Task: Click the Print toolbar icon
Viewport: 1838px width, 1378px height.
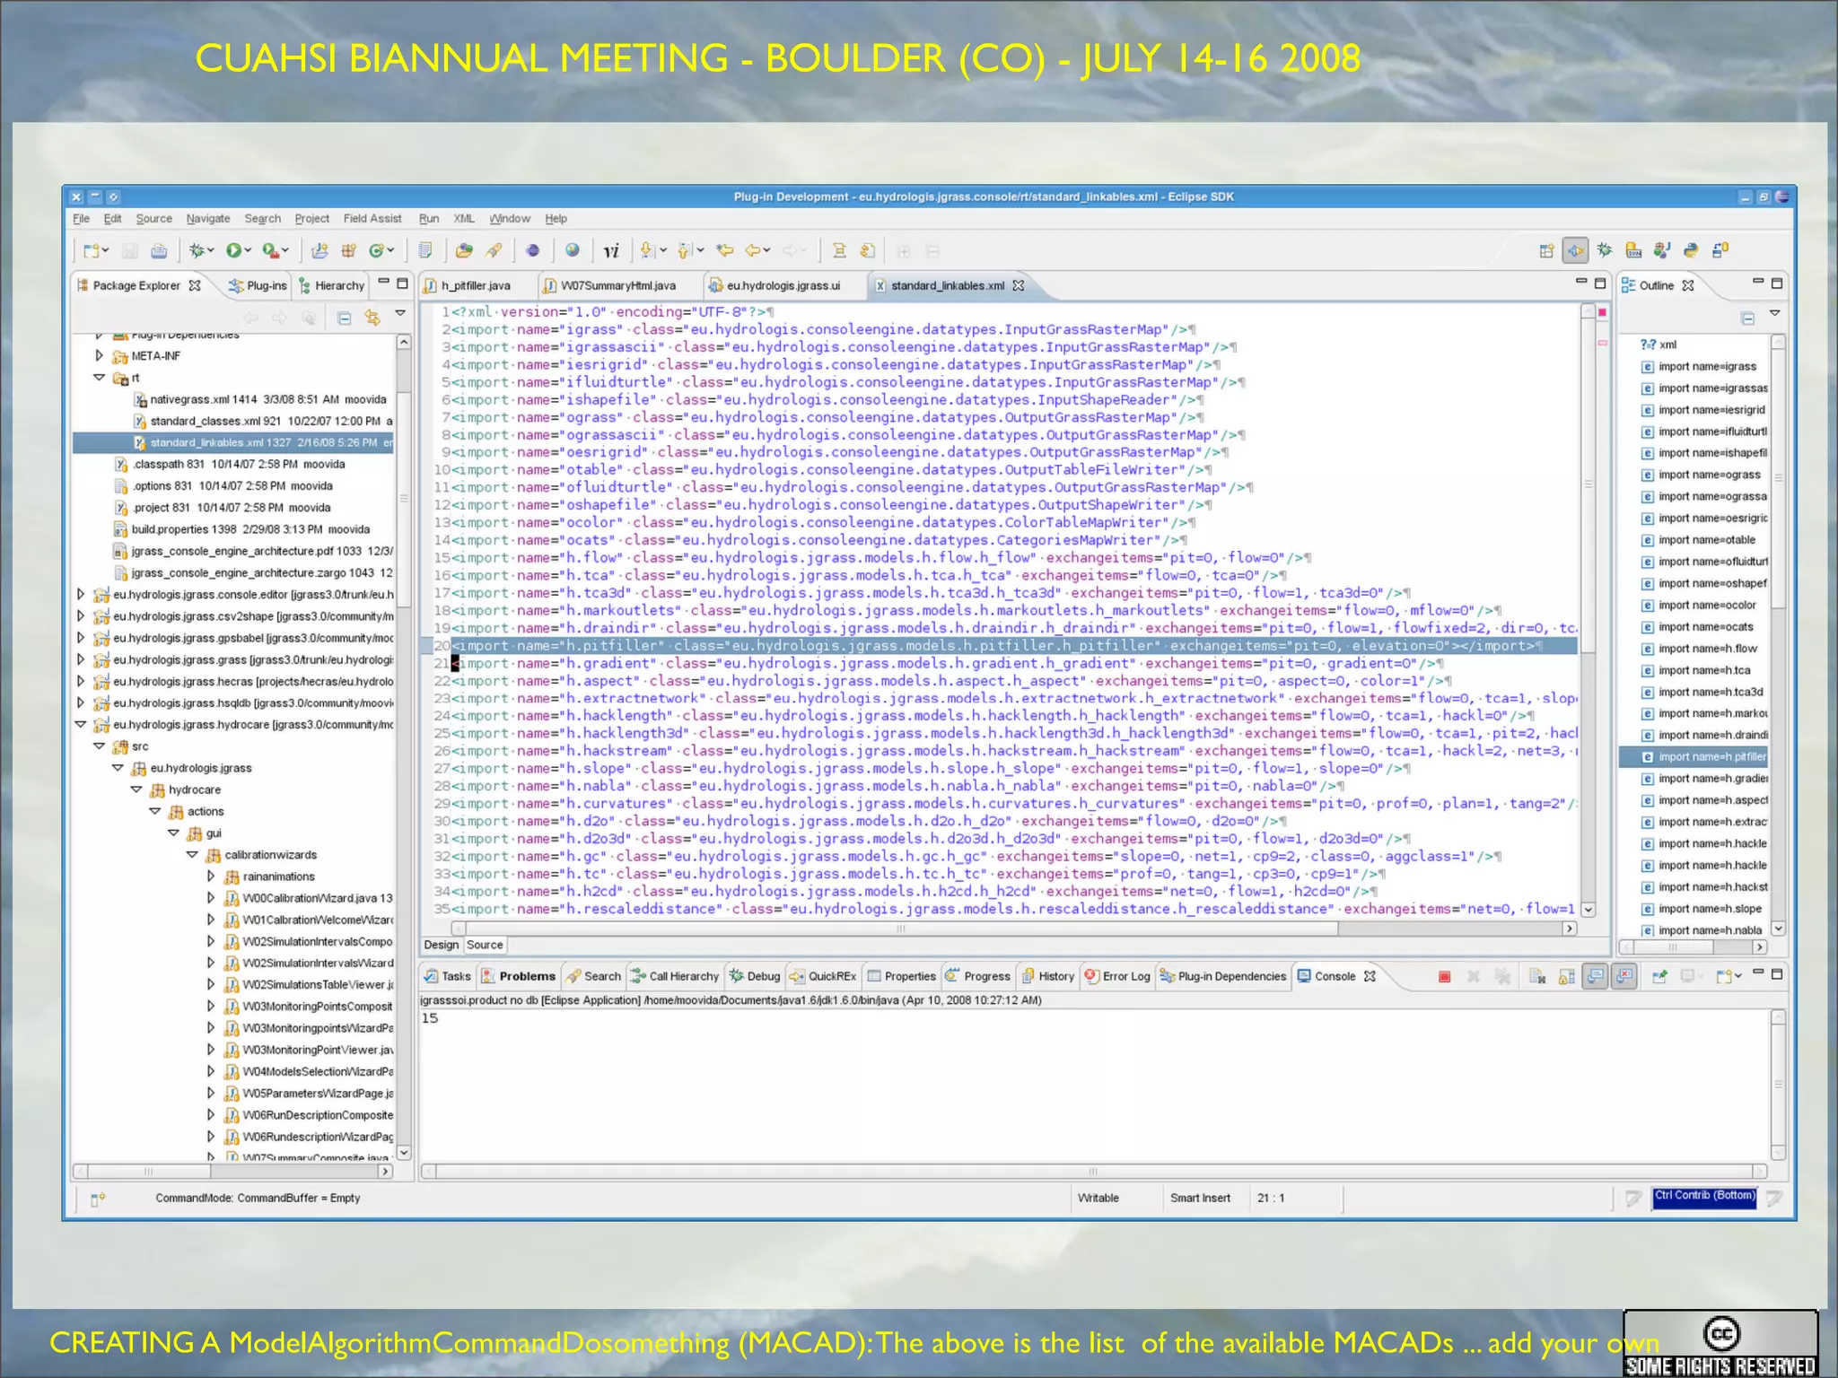Action: [159, 250]
